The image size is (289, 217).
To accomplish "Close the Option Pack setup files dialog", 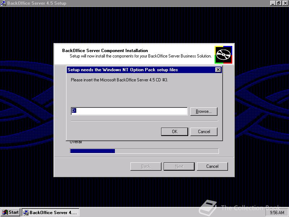I will tap(218, 69).
